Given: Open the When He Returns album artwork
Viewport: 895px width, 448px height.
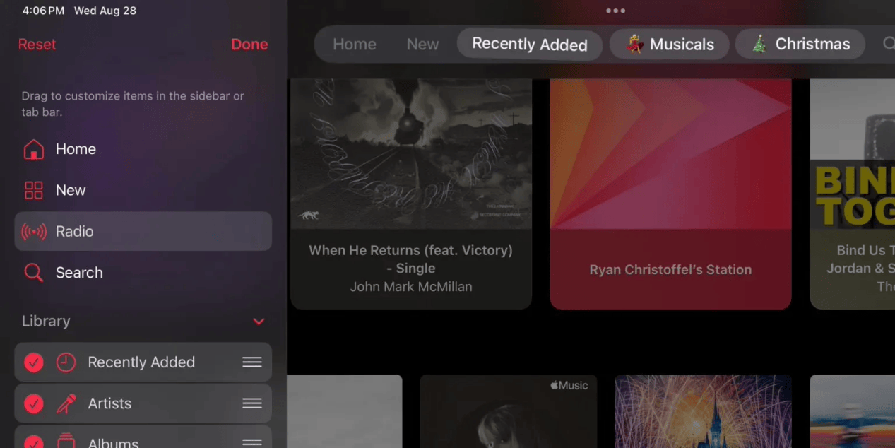Looking at the screenshot, I should click(x=411, y=153).
